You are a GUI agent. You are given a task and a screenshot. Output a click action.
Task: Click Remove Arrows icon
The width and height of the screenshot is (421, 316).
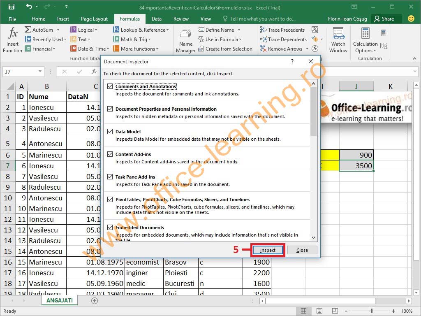(x=263, y=49)
